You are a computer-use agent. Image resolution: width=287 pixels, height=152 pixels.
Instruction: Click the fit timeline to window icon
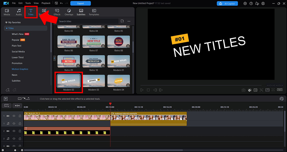click(x=17, y=106)
